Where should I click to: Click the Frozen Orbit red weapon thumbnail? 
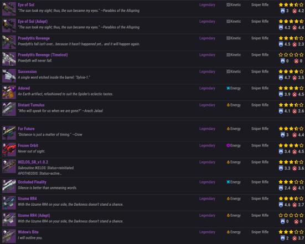(9, 150)
